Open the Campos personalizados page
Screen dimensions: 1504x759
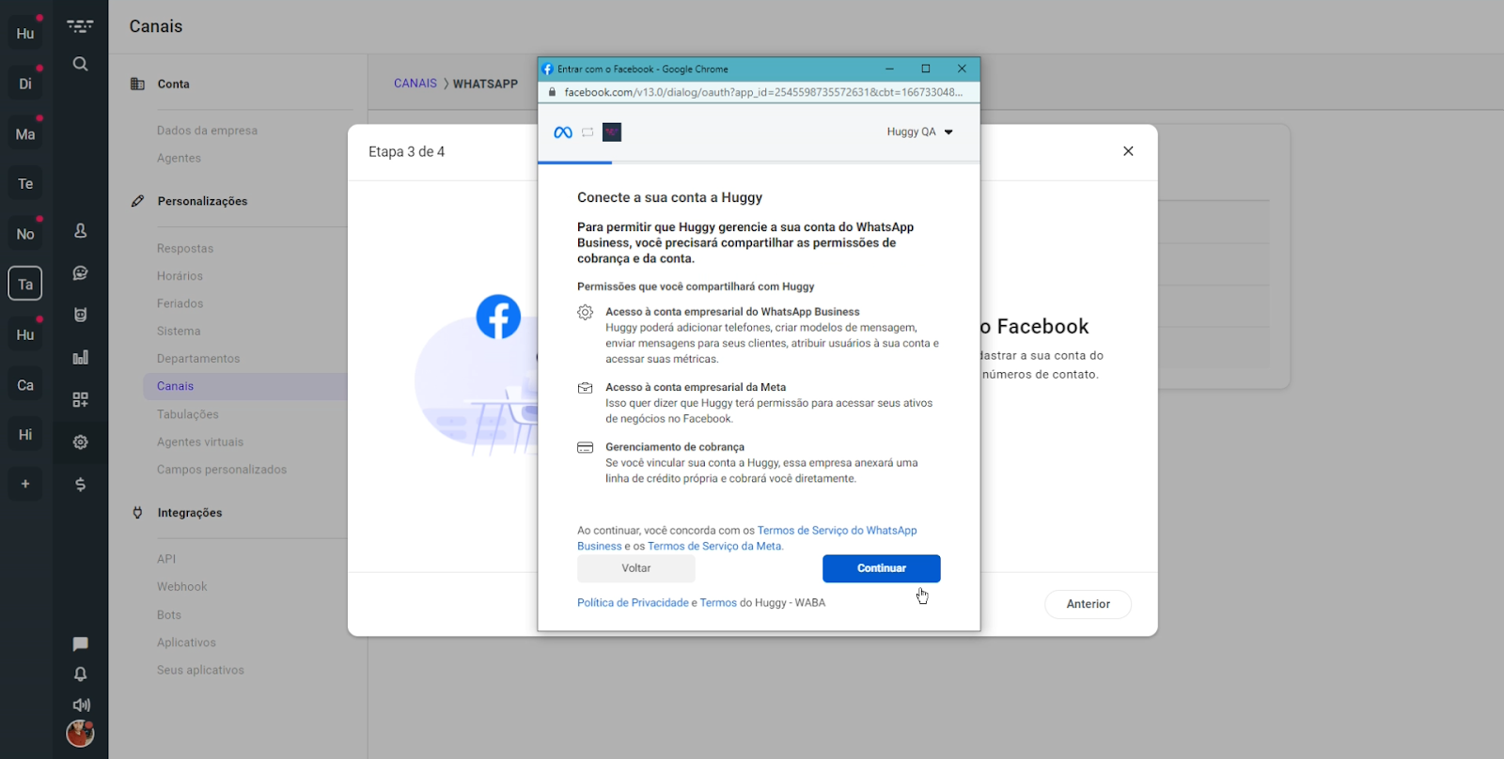(x=222, y=470)
